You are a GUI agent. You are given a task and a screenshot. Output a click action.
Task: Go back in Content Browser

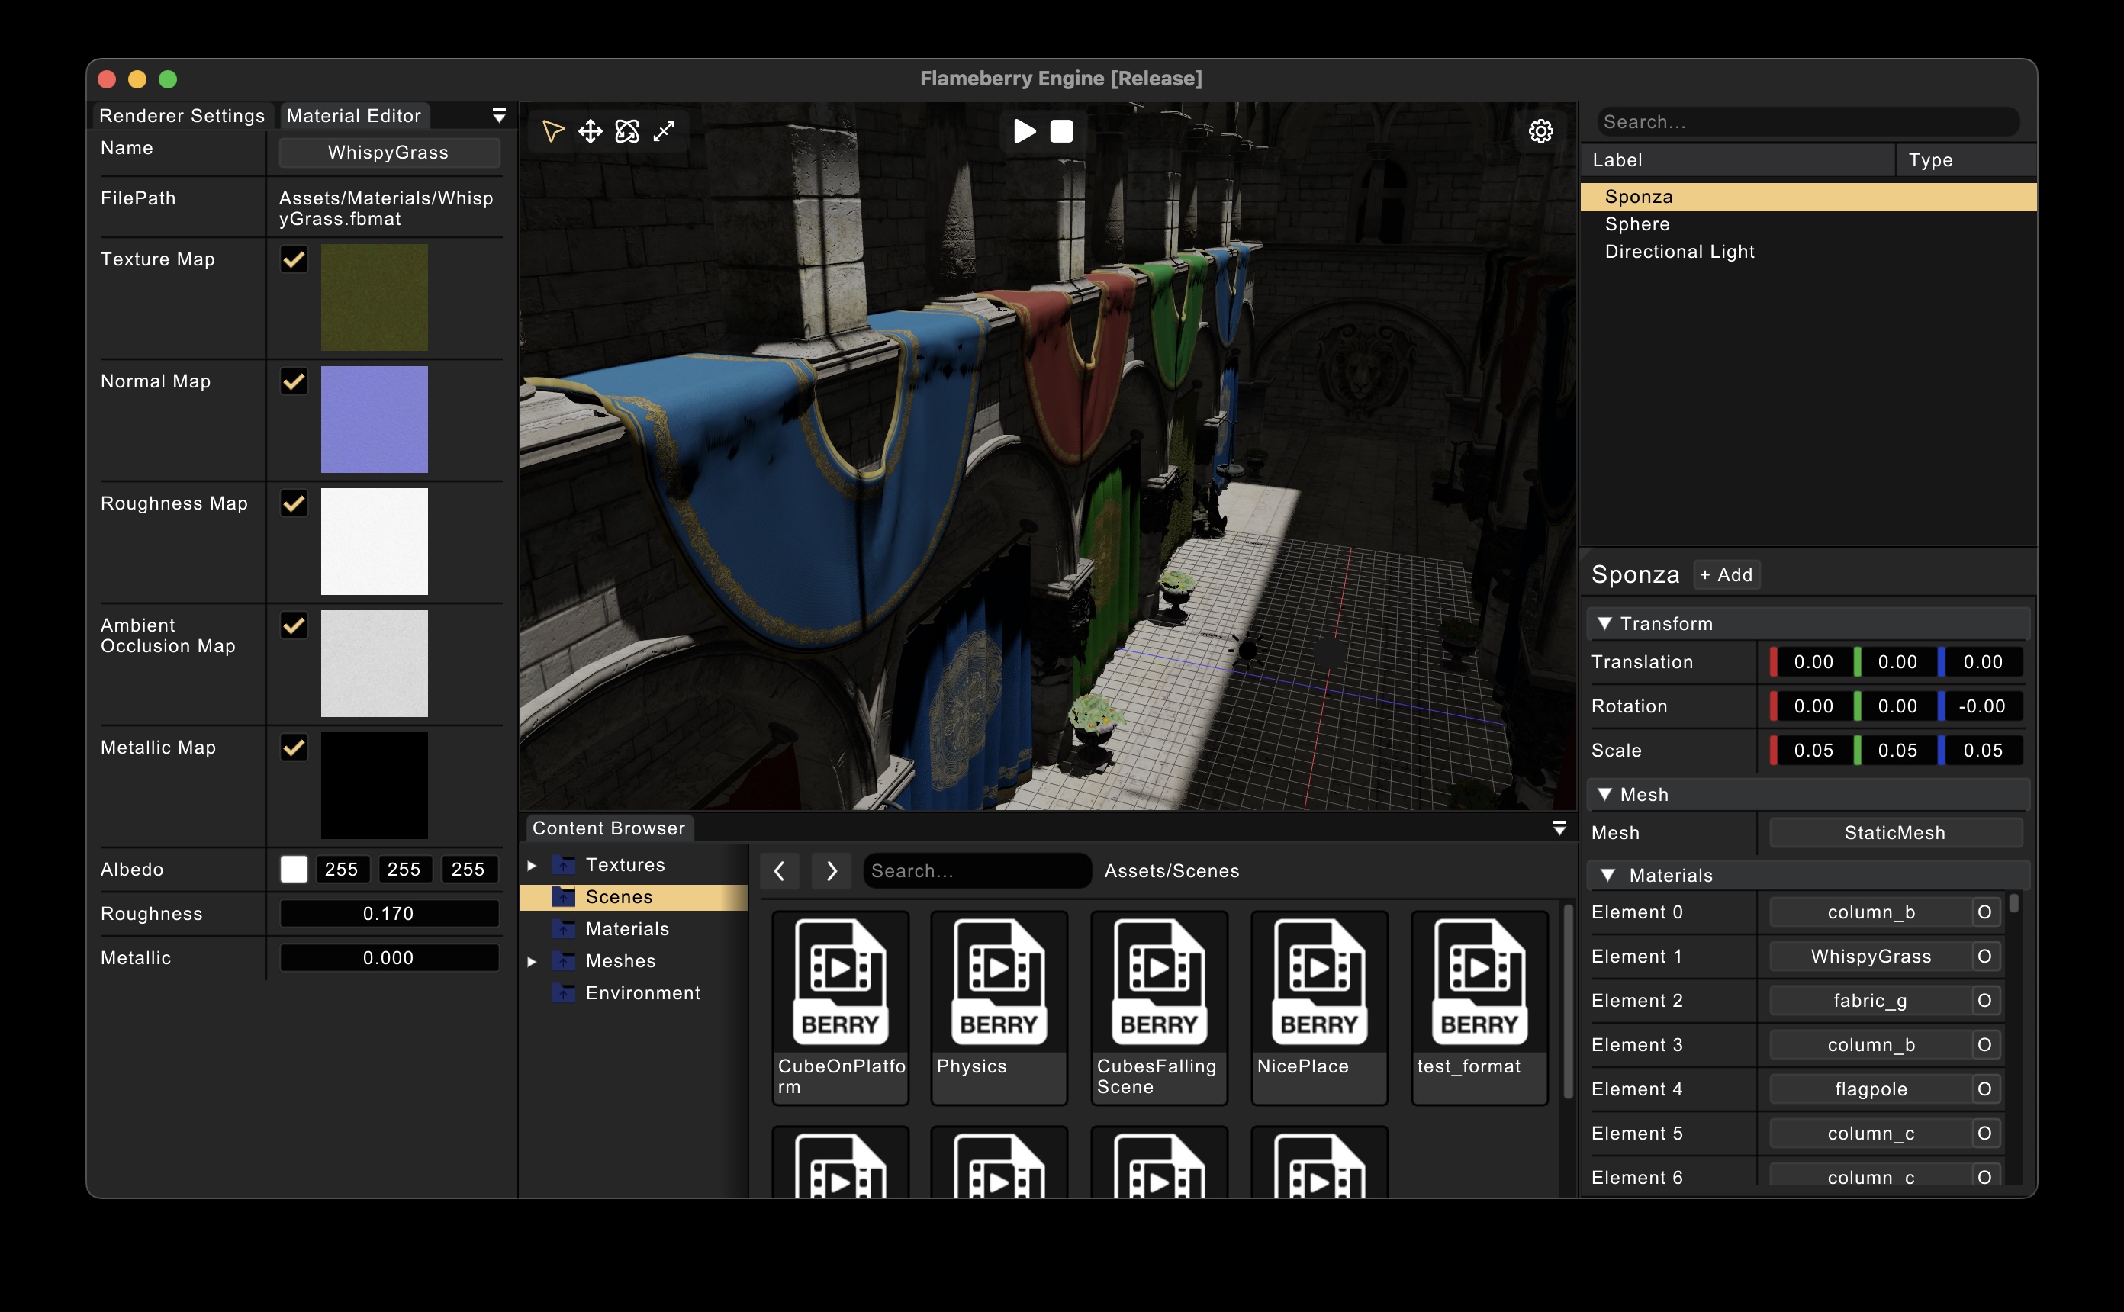(780, 870)
